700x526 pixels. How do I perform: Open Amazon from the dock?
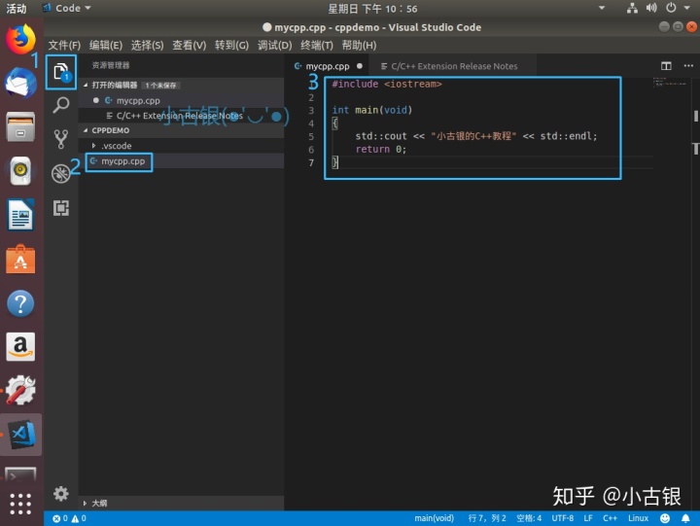tap(20, 346)
